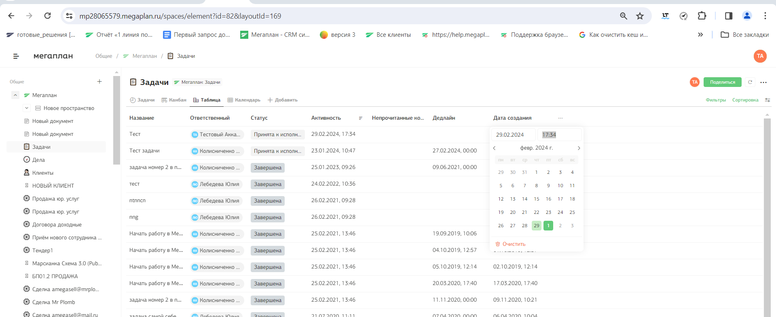Open the Все закладки bookmarks folder

(745, 35)
